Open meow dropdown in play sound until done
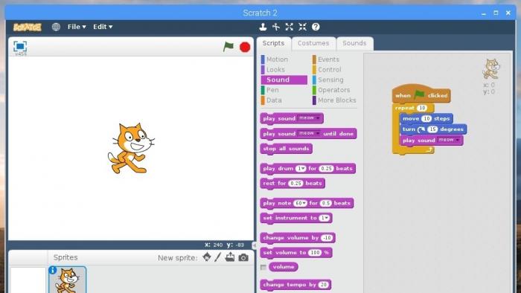Image resolution: width=521 pixels, height=293 pixels. coord(310,133)
